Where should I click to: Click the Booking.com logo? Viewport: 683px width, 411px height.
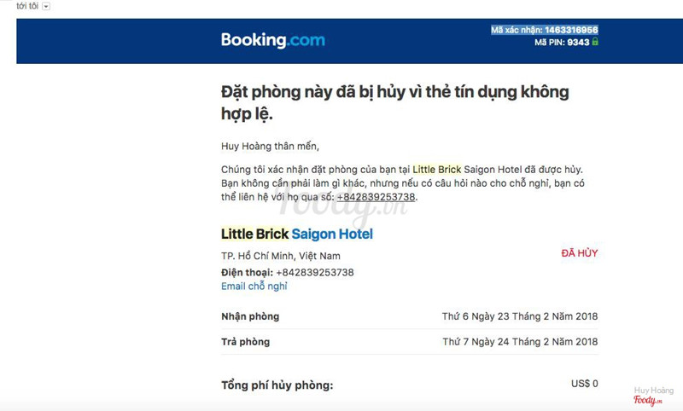click(x=273, y=40)
